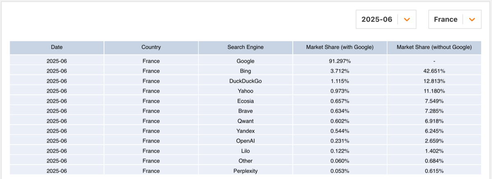Select the Perplexity search engine cell
492x179 pixels.
click(246, 171)
